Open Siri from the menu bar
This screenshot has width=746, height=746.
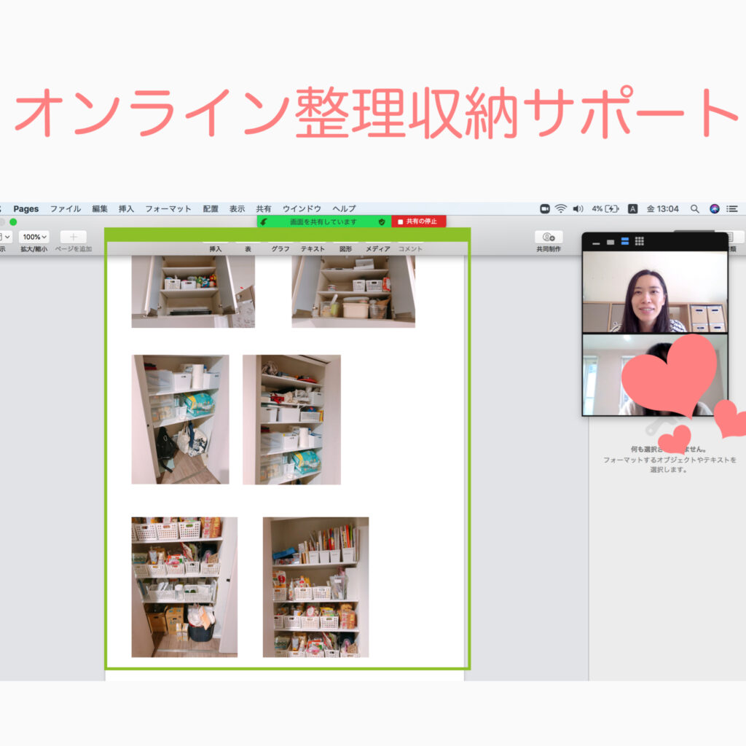coord(714,209)
